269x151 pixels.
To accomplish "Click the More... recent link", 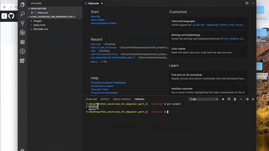I will (x=95, y=62).
